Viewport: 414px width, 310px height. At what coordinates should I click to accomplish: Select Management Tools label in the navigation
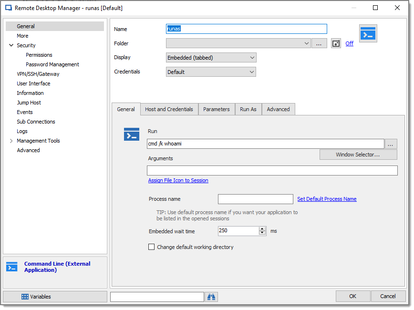pos(38,141)
